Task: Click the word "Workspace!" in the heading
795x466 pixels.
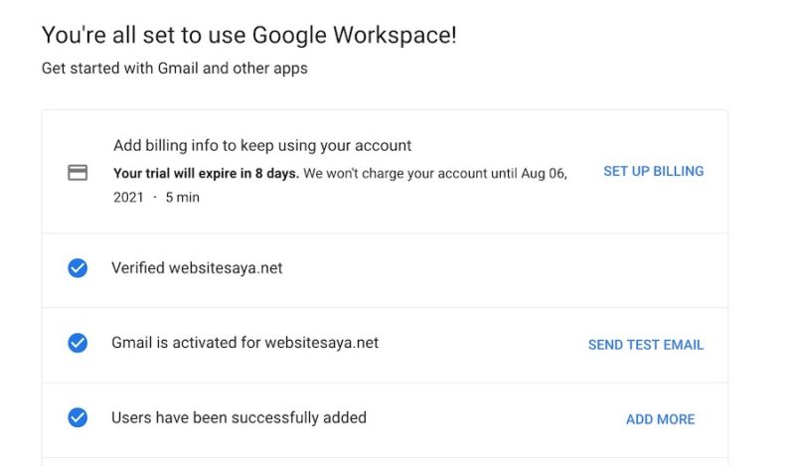Action: point(395,36)
